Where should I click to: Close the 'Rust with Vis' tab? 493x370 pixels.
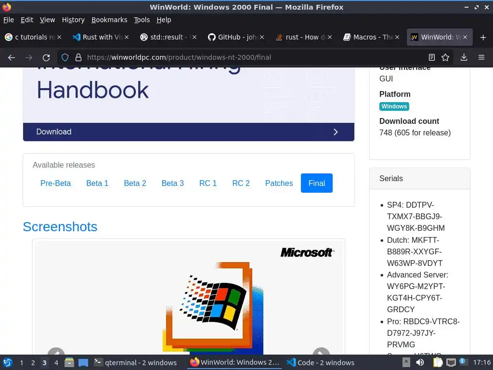click(x=127, y=37)
